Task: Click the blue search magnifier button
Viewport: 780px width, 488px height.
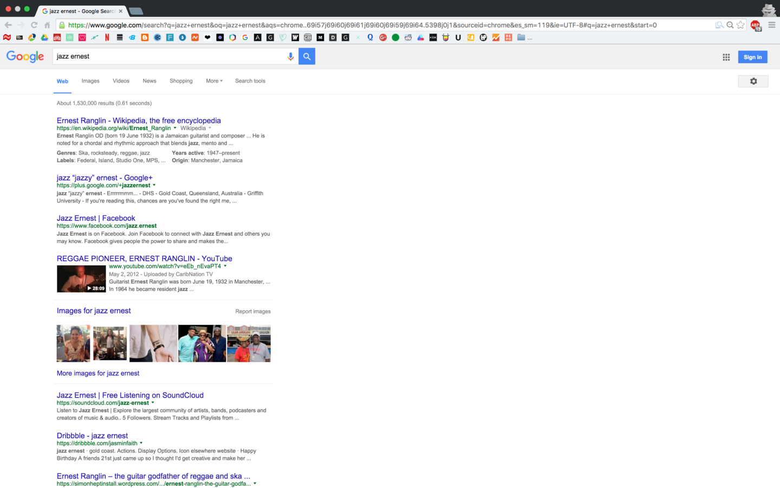Action: pyautogui.click(x=307, y=56)
